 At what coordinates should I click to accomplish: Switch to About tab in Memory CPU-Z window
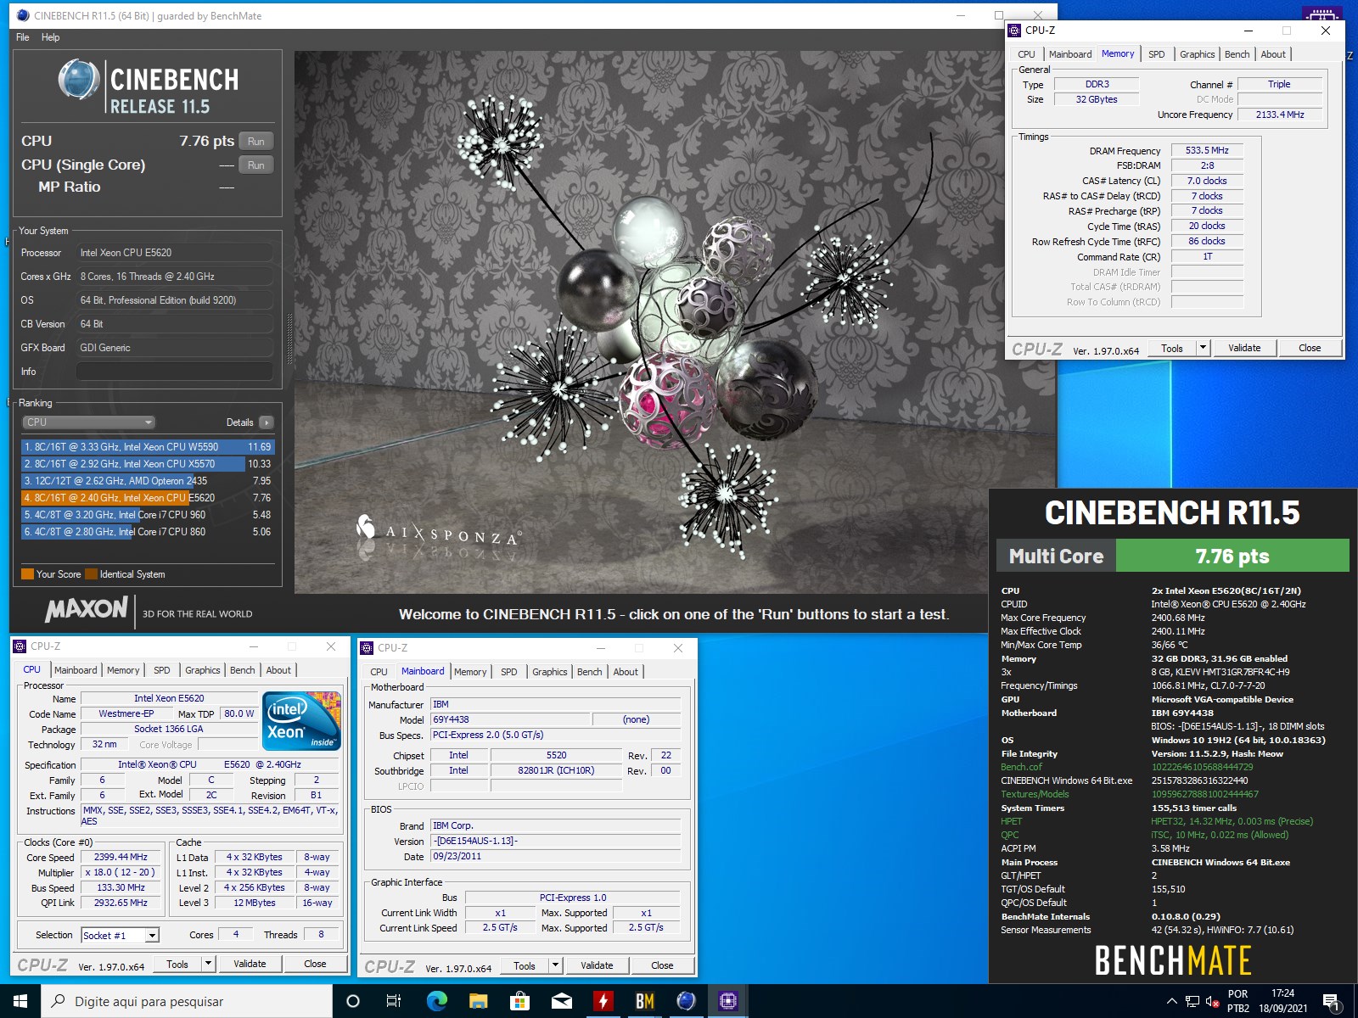[1273, 54]
